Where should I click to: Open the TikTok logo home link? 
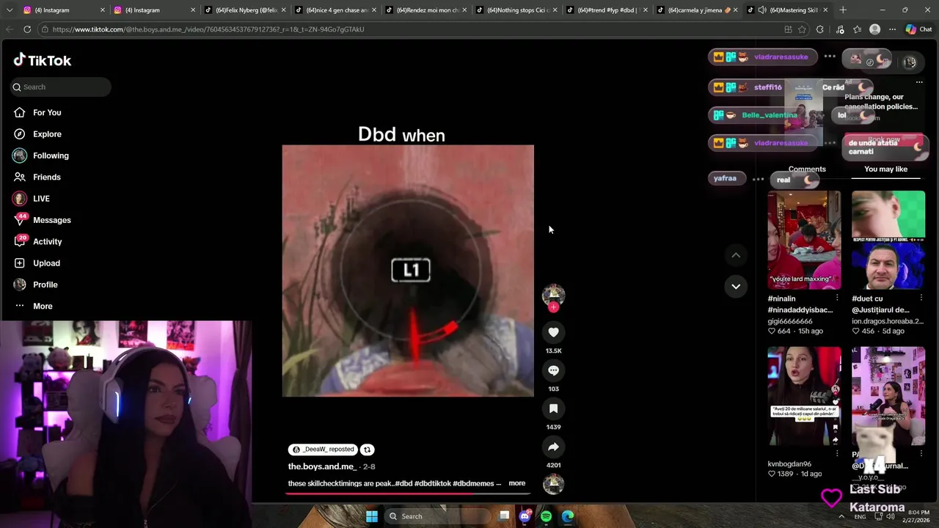[43, 60]
